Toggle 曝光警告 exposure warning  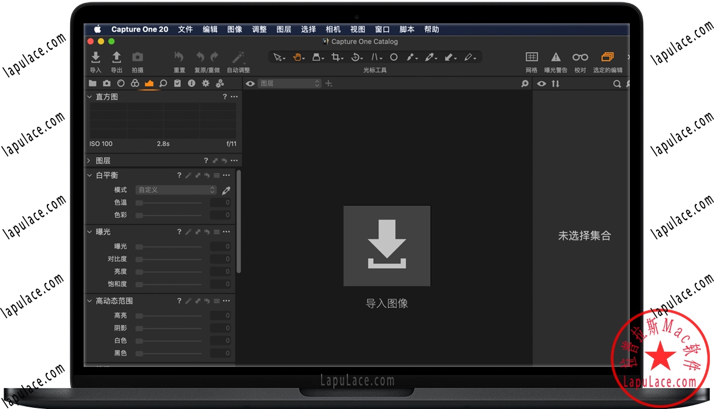coord(556,57)
